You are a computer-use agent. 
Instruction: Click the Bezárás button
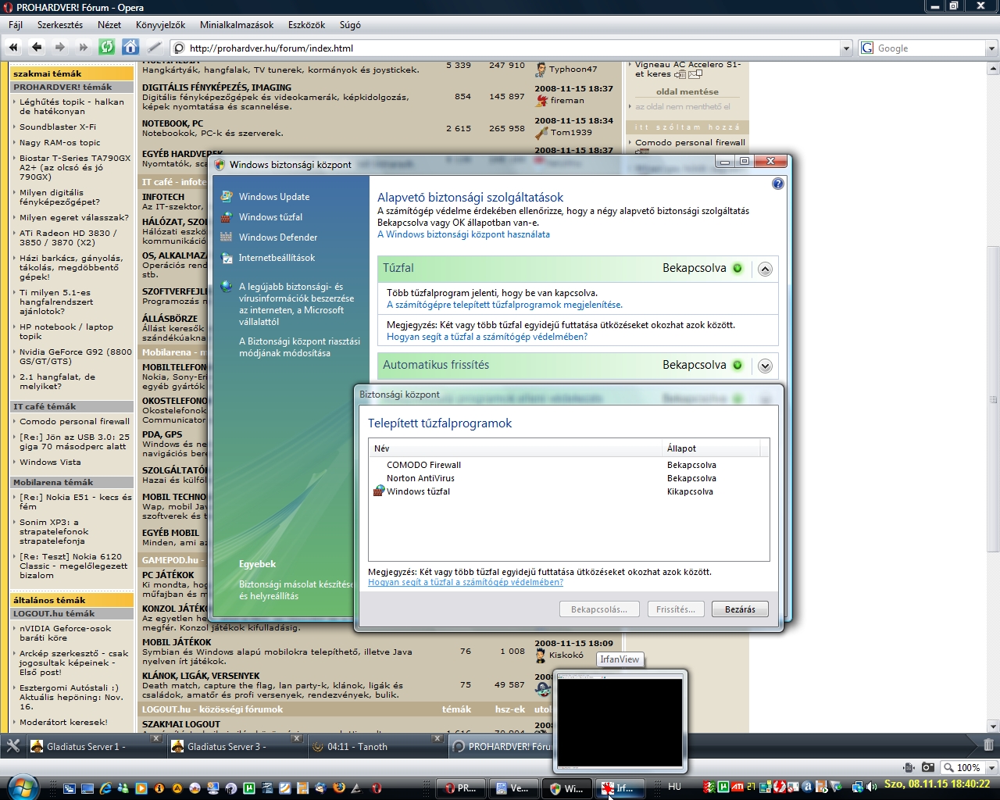740,609
